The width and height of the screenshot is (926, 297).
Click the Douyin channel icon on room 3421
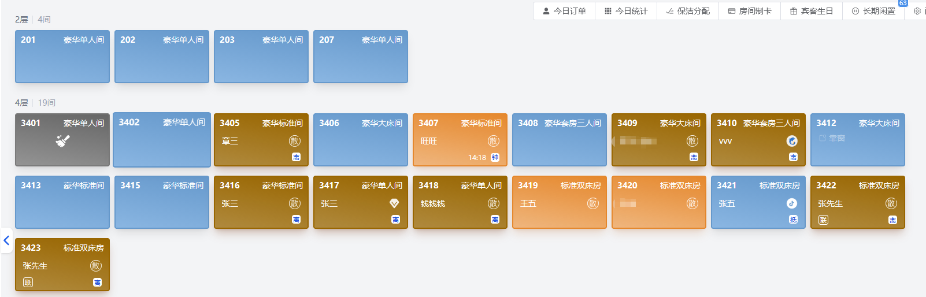pos(792,203)
